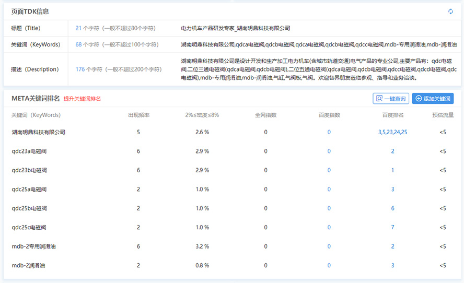Viewport: 464px width, 283px height.
Task: Click Baidu index 0 for qdc25a电磁阀
Action: click(x=329, y=189)
